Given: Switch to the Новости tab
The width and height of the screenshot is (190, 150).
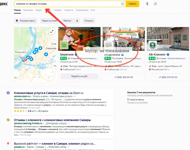Looking at the screenshot, I should coord(69,10).
